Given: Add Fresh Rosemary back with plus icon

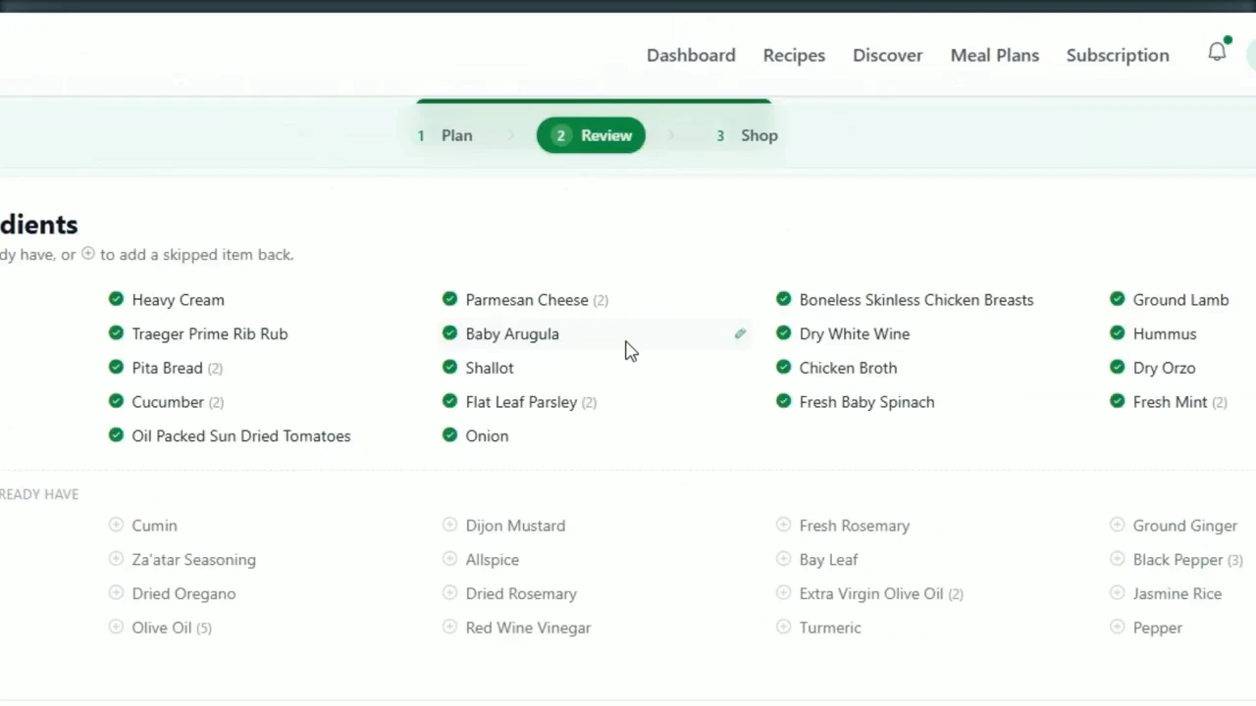Looking at the screenshot, I should click(x=783, y=525).
